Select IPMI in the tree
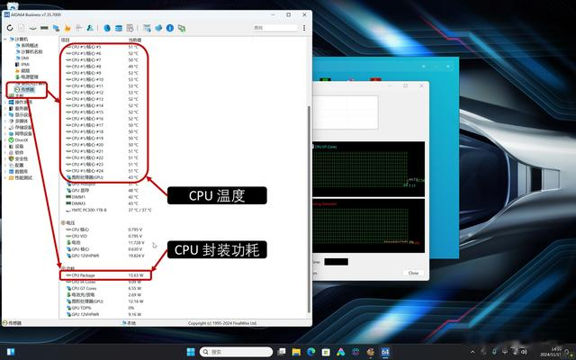The height and width of the screenshot is (360, 576). click(x=25, y=64)
